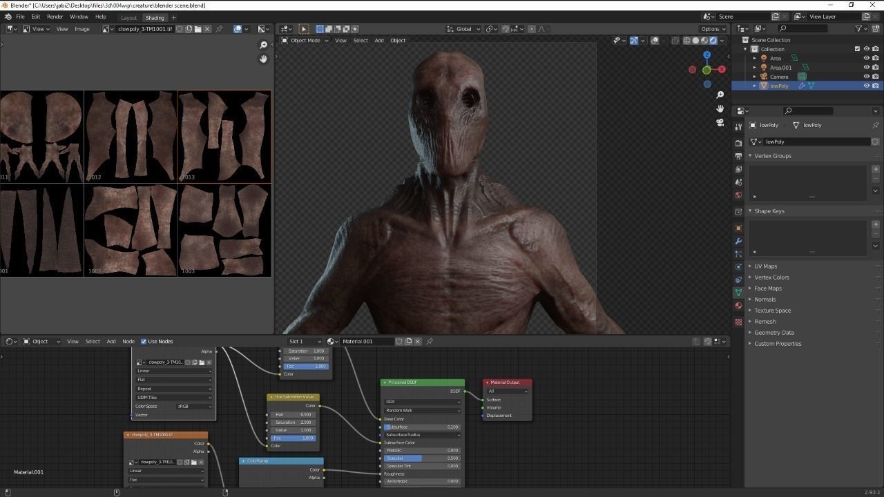The width and height of the screenshot is (884, 497).
Task: Open the Modifier properties wrench tab
Action: (x=738, y=241)
